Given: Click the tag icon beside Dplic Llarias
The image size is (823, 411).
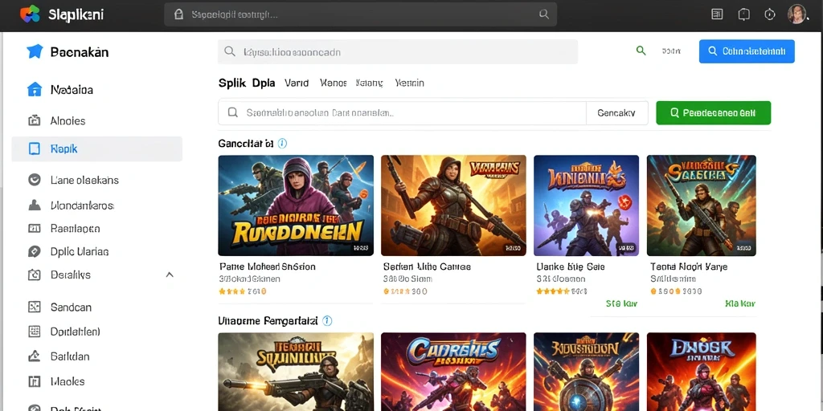Looking at the screenshot, I should 34,251.
